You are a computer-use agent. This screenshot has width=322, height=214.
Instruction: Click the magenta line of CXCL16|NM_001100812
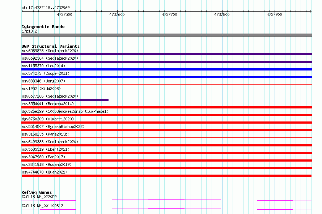tap(166, 209)
